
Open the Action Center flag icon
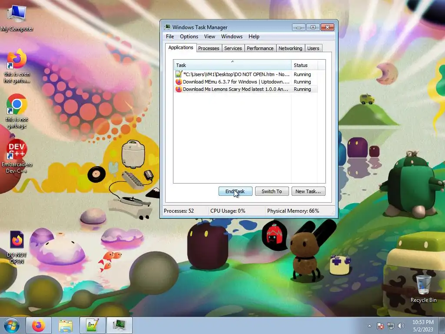(x=380, y=326)
